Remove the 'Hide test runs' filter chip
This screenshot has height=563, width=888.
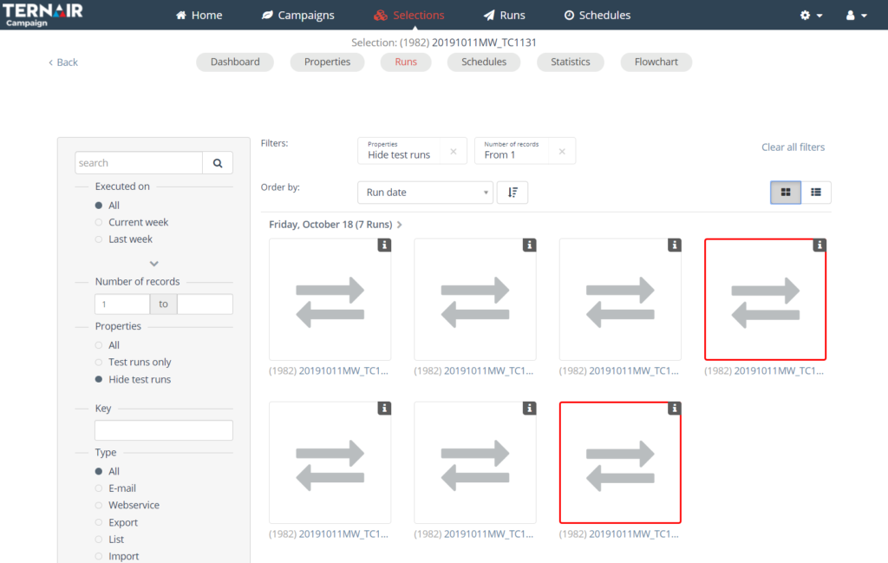click(453, 151)
